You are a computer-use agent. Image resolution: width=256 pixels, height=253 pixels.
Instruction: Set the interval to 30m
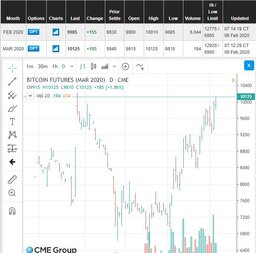43,67
